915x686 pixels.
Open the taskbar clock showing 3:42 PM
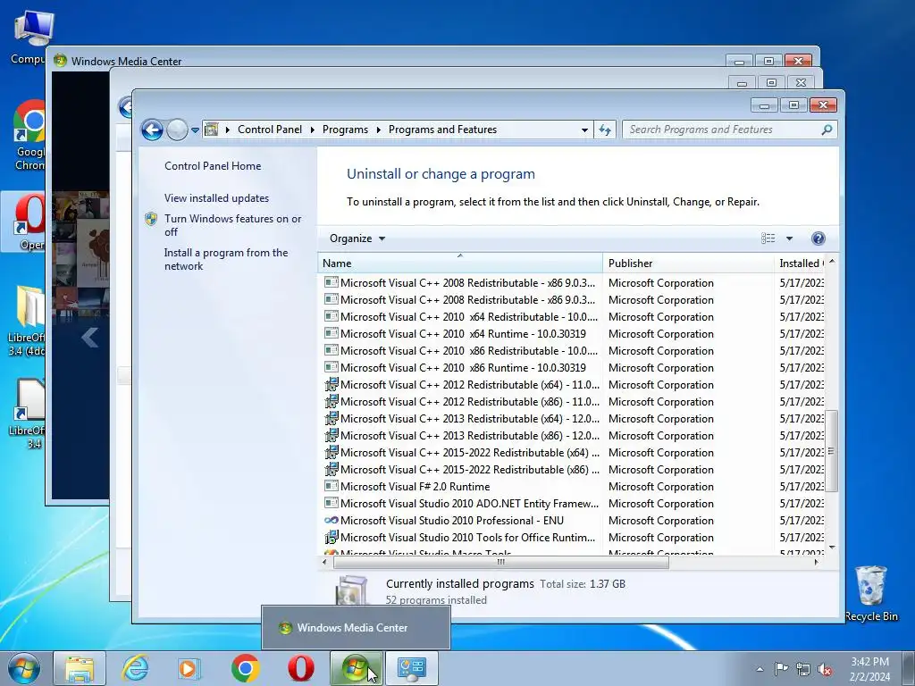click(869, 669)
